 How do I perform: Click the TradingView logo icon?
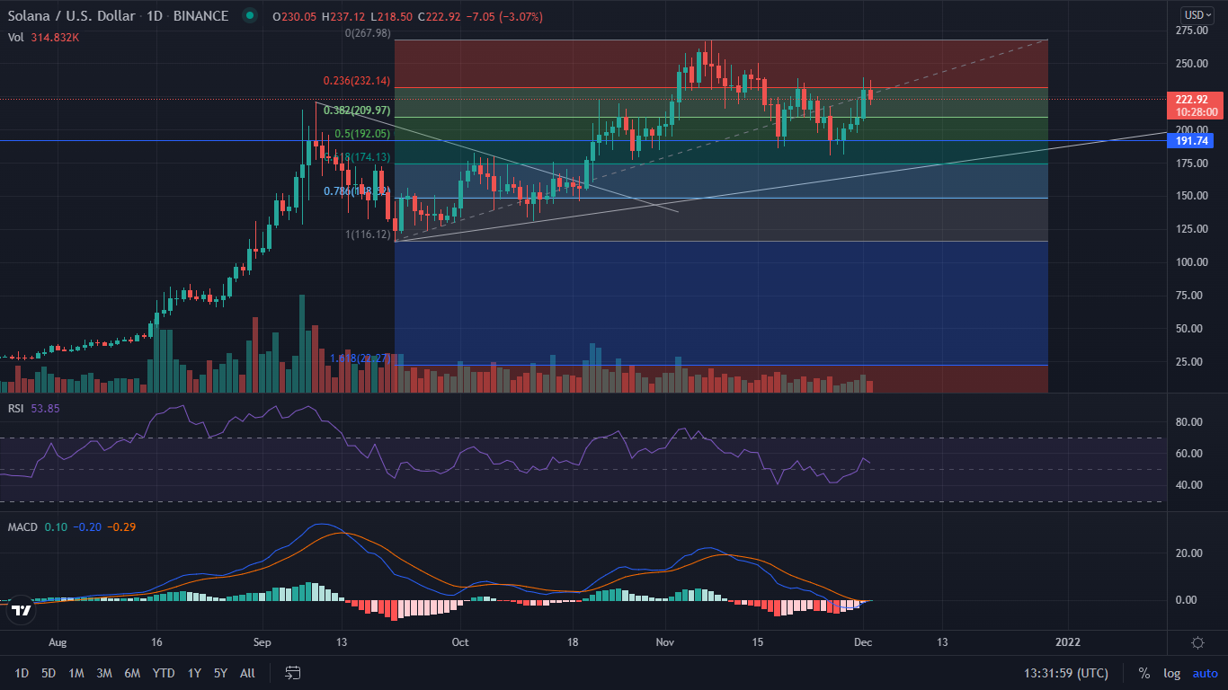(22, 611)
